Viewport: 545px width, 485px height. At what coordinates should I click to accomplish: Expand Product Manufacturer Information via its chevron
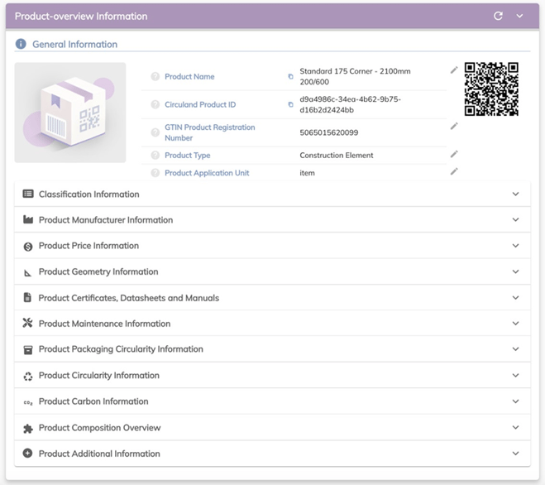coord(516,219)
